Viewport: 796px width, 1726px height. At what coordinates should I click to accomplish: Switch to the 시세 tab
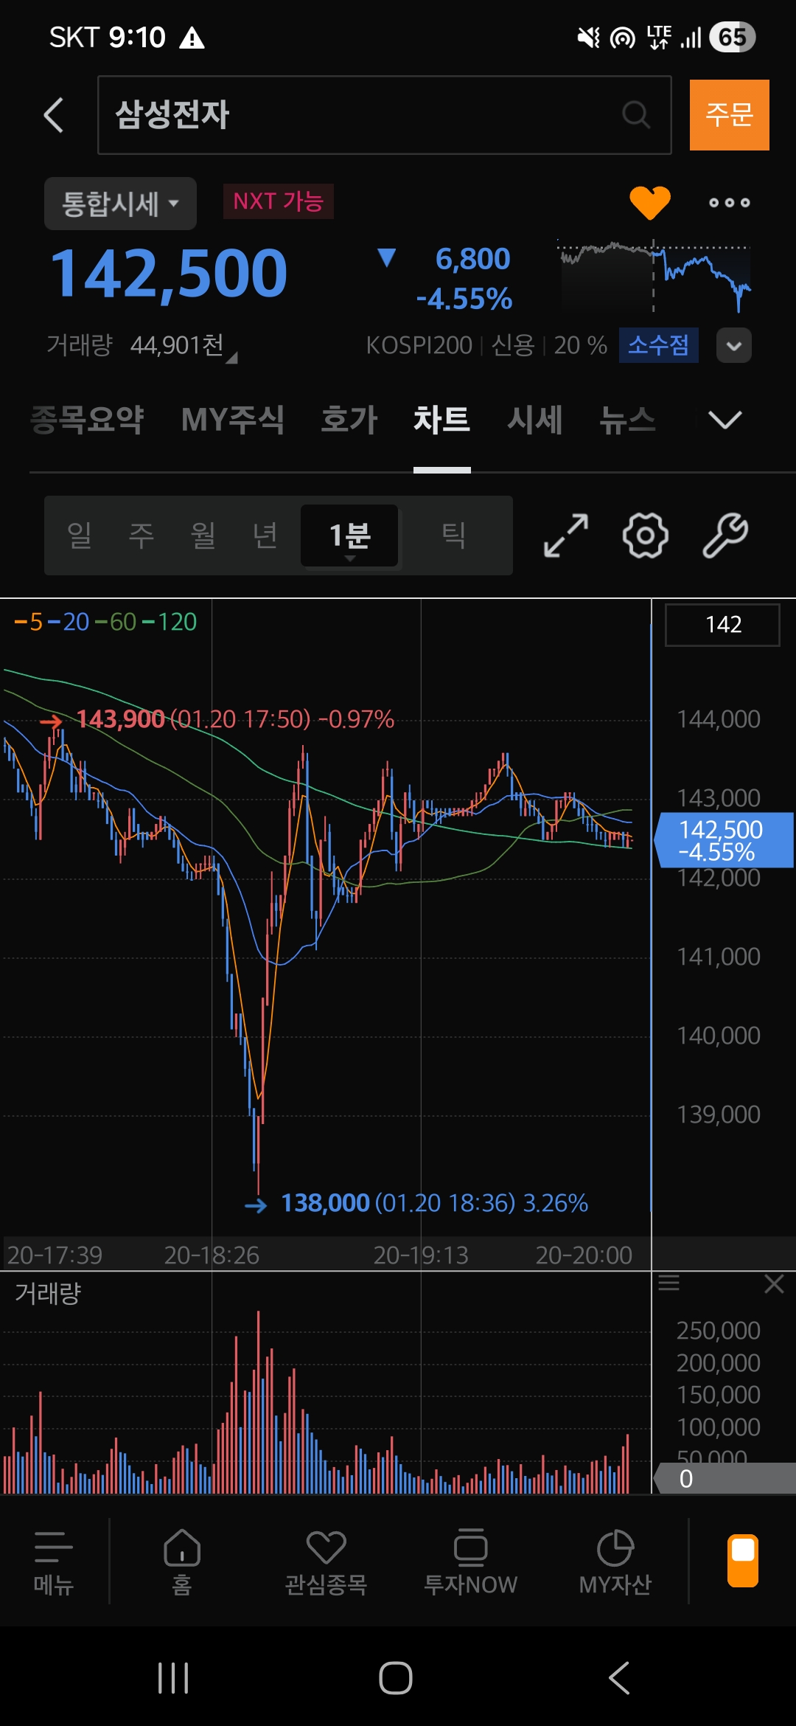534,420
